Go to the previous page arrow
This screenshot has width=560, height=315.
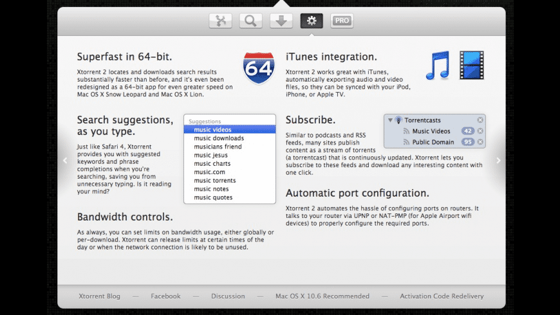click(64, 161)
